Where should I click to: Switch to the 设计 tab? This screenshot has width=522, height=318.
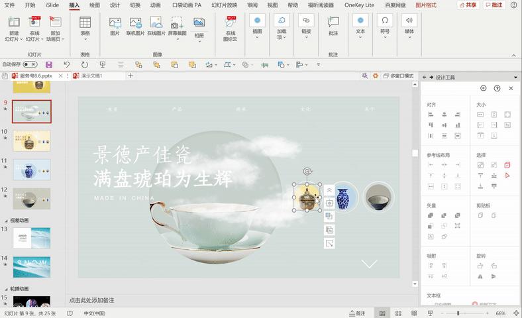pyautogui.click(x=115, y=5)
